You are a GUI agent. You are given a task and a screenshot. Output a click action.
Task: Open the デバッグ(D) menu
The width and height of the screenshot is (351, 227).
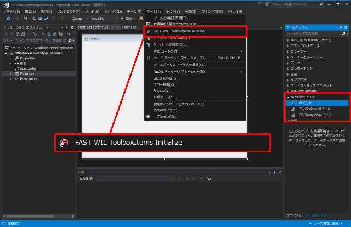tap(113, 12)
